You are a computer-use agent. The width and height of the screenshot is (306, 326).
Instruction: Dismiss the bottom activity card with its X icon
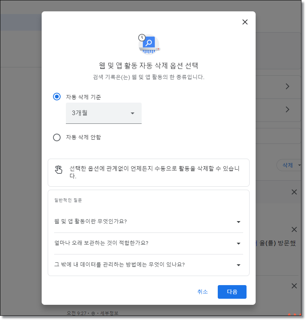click(x=294, y=287)
